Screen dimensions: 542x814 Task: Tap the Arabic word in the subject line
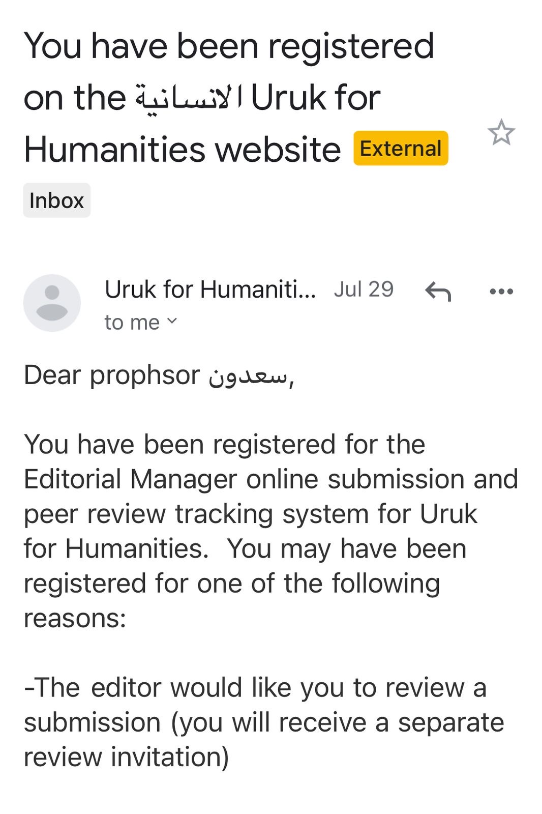click(189, 98)
